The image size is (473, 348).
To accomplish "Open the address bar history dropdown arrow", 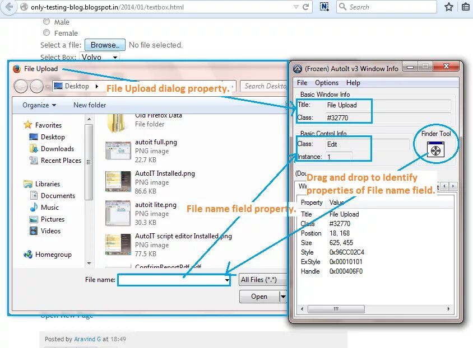I will [x=296, y=7].
